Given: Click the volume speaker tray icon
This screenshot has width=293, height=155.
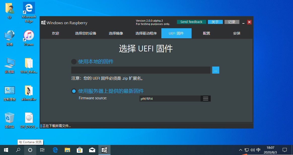Looking at the screenshot, I should point(253,150).
